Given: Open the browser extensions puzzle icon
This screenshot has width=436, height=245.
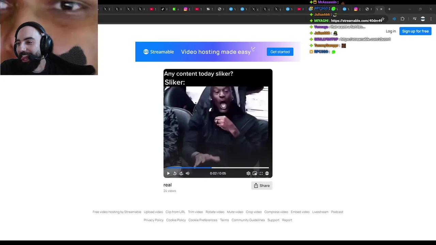Looking at the screenshot, I should coord(403,19).
